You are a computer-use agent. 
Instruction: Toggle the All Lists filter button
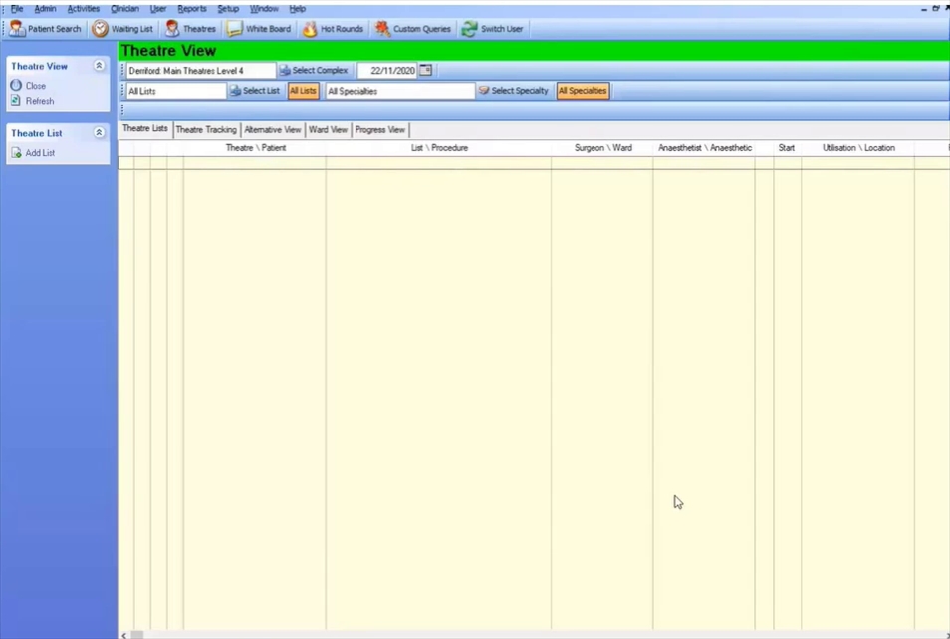pyautogui.click(x=303, y=91)
